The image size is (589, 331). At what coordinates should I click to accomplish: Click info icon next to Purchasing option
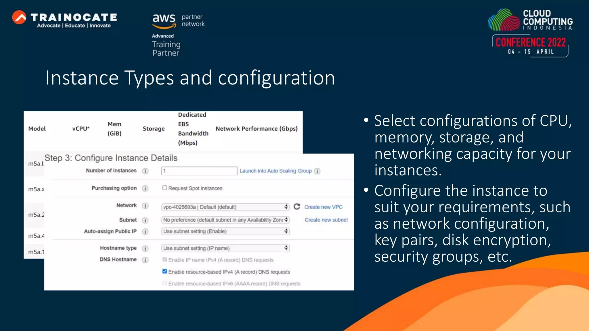[145, 188]
